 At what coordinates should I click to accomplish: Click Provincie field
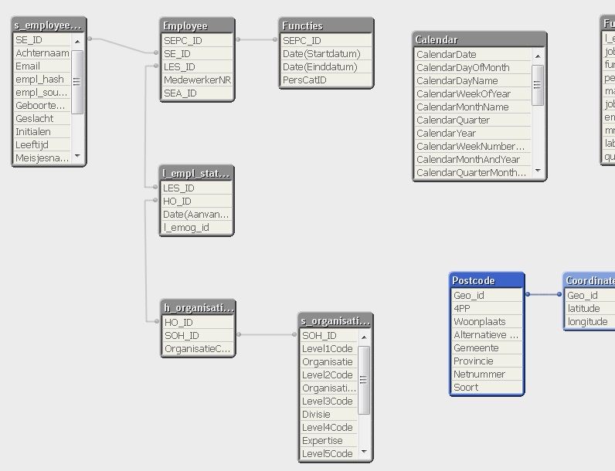click(486, 361)
